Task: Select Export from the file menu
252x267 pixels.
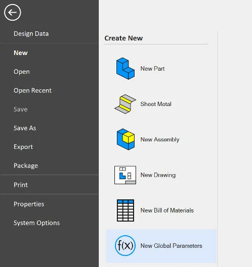Action: click(x=23, y=147)
